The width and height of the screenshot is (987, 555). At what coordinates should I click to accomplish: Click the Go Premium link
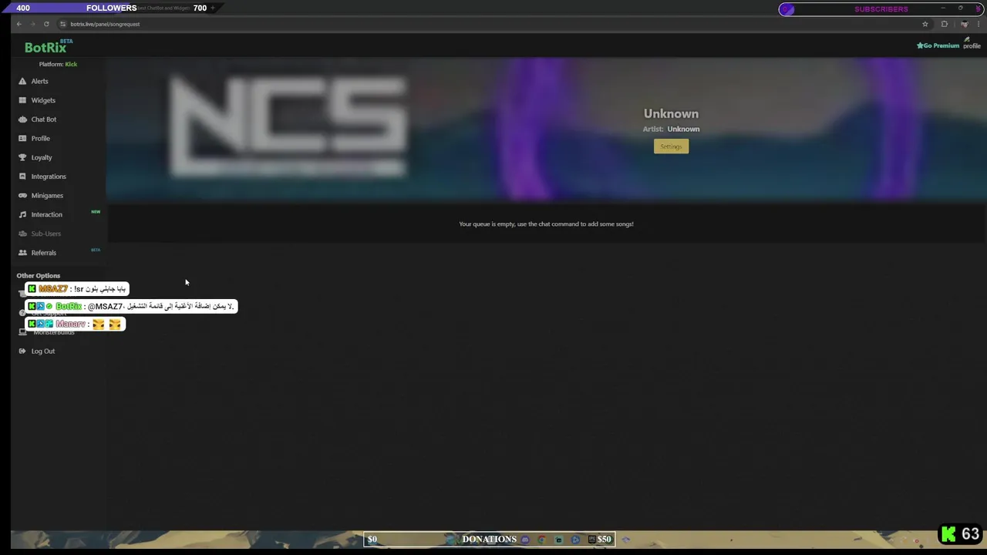pos(938,45)
